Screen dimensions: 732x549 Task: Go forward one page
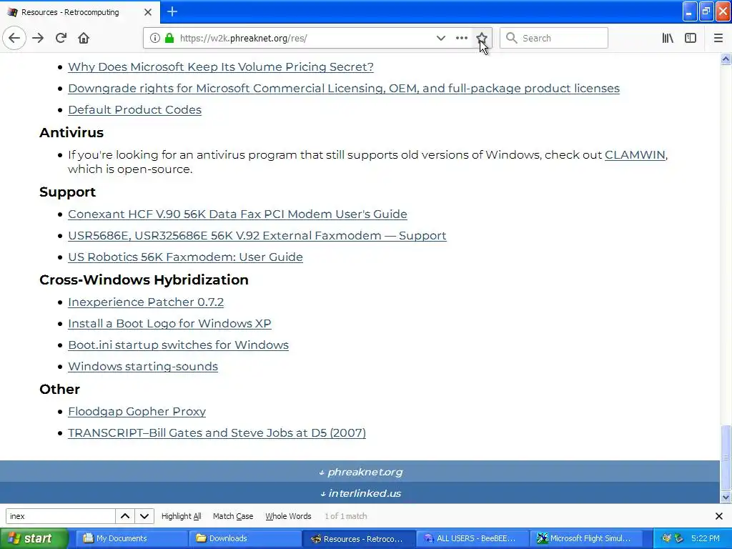(x=38, y=39)
